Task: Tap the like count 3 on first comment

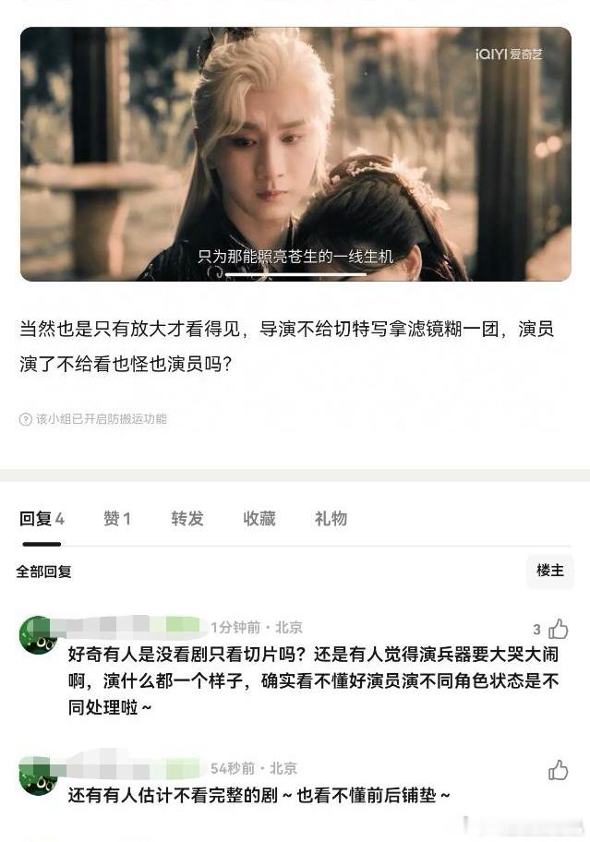Action: pyautogui.click(x=536, y=630)
